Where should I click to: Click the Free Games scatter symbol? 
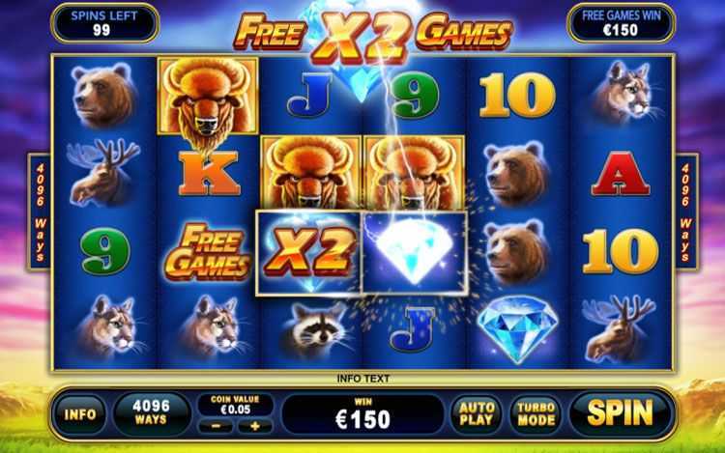(x=208, y=252)
